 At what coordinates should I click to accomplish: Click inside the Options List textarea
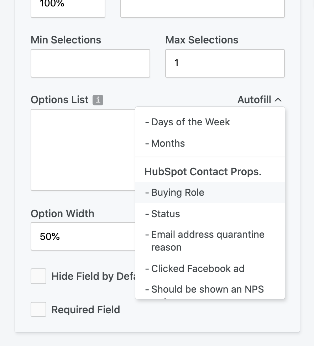(x=83, y=150)
